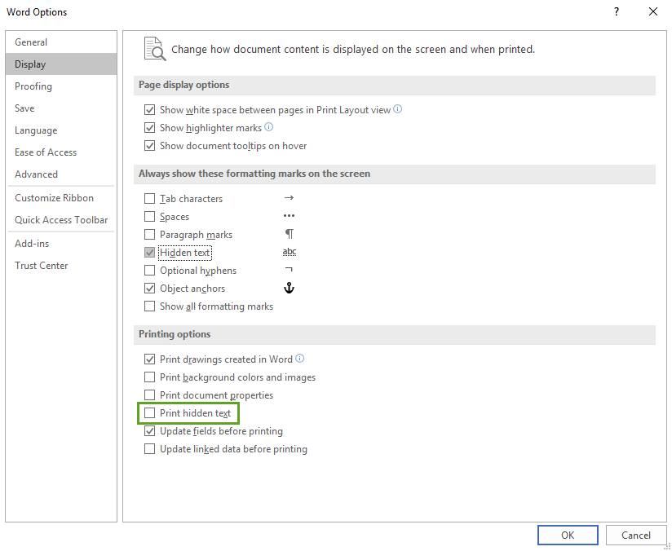Uncheck Update fields before printing
The image size is (672, 551).
pyautogui.click(x=149, y=431)
